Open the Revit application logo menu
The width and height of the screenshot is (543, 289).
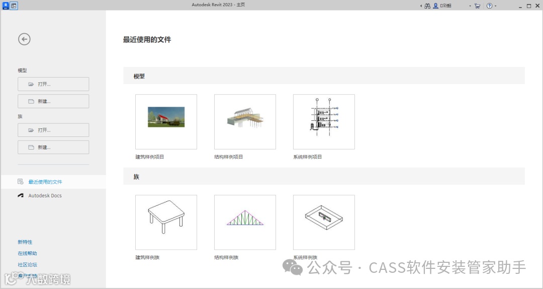coord(5,6)
